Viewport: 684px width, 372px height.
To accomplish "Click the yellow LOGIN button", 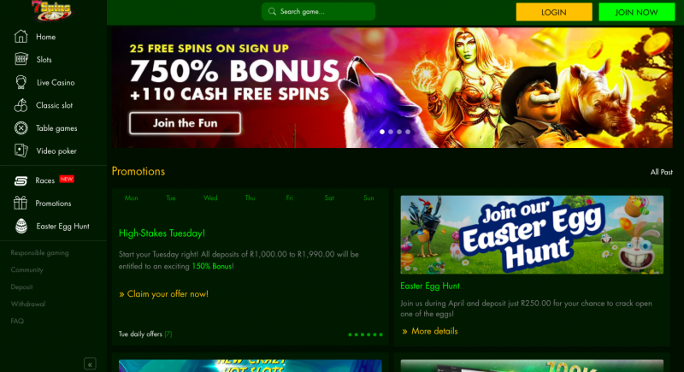I will point(554,12).
